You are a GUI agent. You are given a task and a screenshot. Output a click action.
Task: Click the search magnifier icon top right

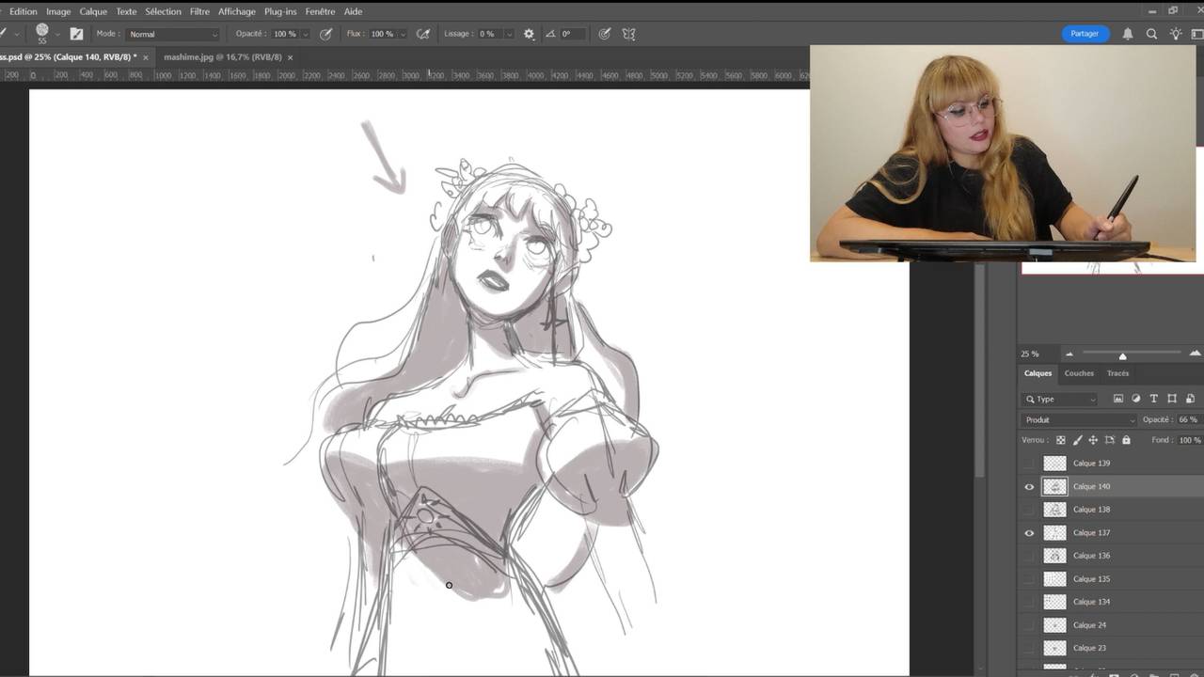click(x=1151, y=34)
